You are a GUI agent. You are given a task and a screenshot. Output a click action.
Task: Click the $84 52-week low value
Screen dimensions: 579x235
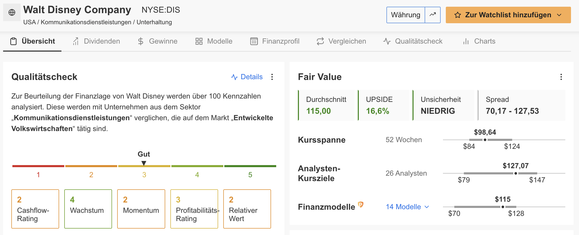pyautogui.click(x=469, y=147)
